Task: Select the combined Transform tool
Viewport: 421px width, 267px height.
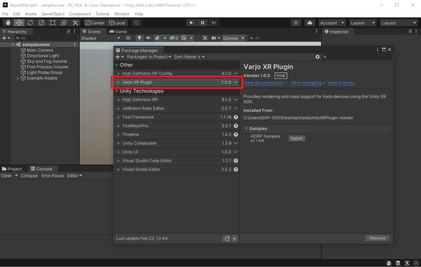Action: [x=64, y=23]
